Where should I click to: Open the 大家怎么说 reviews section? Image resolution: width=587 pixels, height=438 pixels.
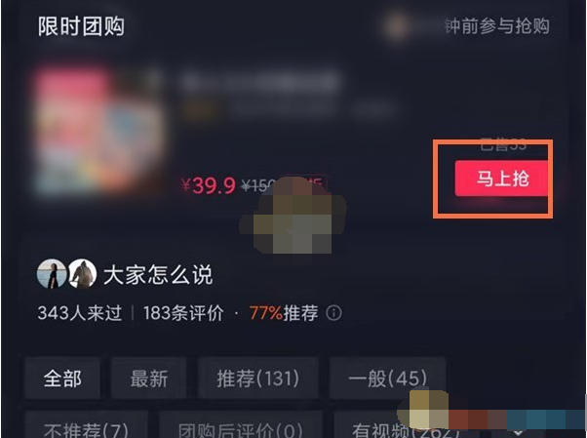pos(158,275)
